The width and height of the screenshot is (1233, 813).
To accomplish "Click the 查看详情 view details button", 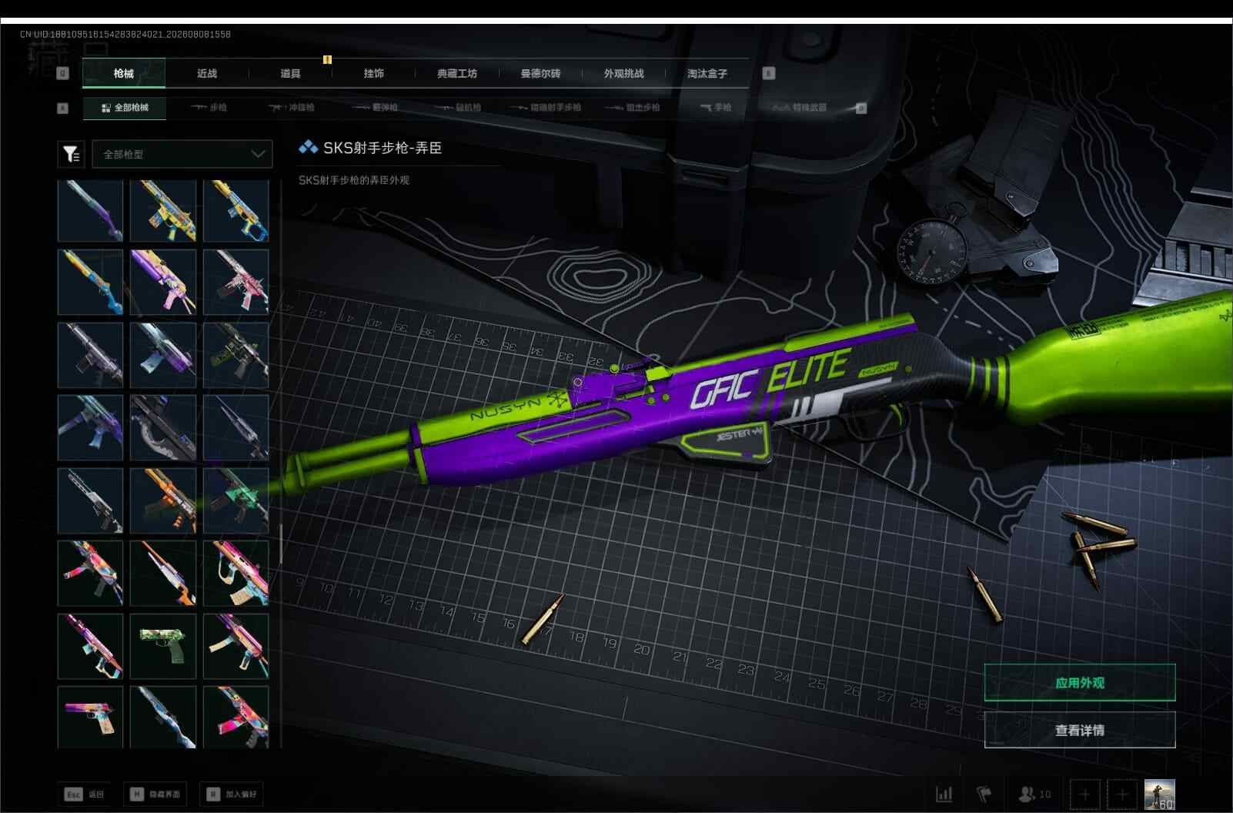I will (1080, 730).
